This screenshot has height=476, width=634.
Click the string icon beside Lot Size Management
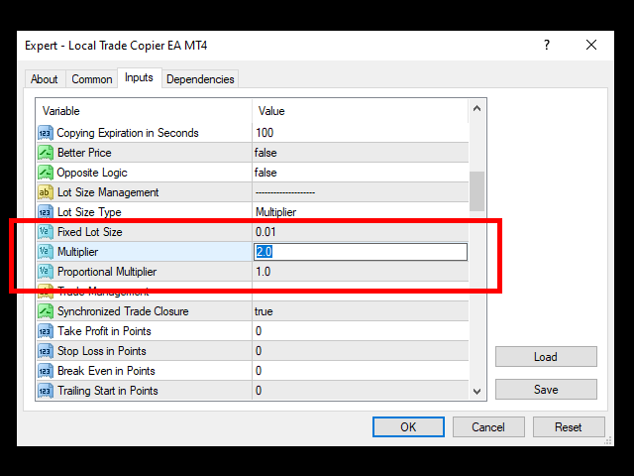[46, 192]
